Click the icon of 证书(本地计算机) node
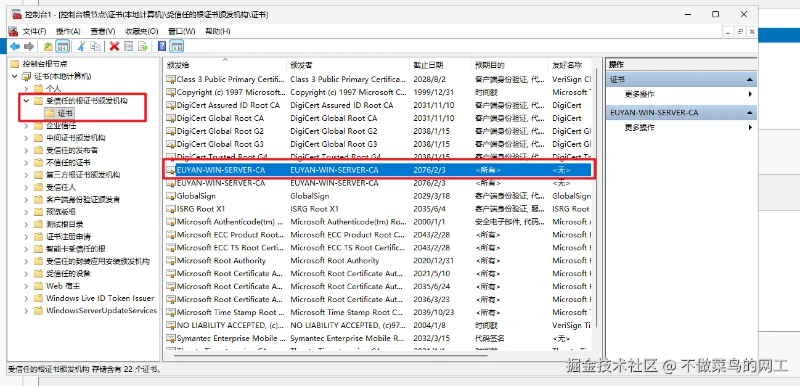Viewport: 800px width, 386px height. point(26,76)
